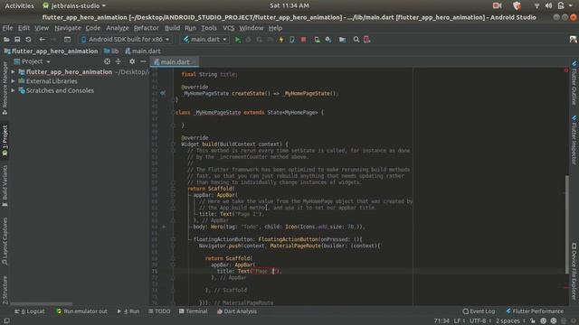Click the locate target icon in Project panel

click(x=107, y=61)
